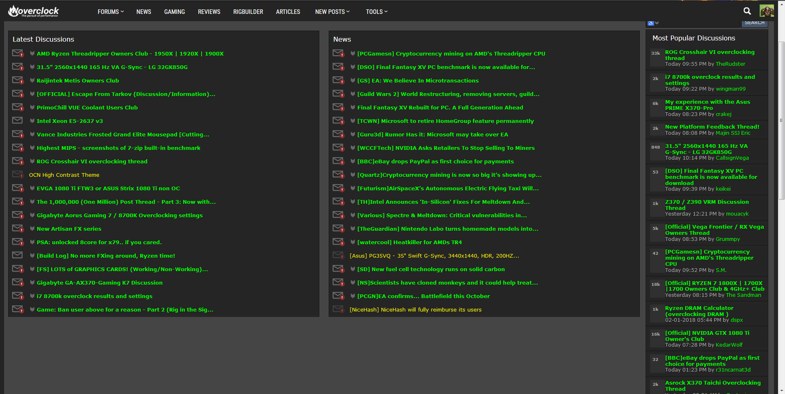785x394 pixels.
Task: Click jump-to-unread arrow beside ROG Crosshair VI thread
Action: [32, 161]
